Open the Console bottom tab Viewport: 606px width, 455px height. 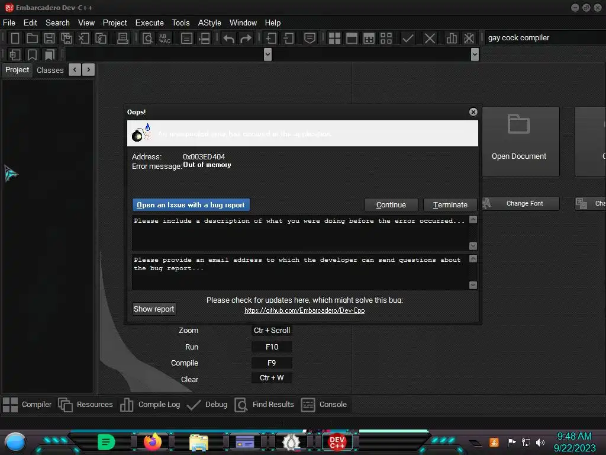[324, 405]
